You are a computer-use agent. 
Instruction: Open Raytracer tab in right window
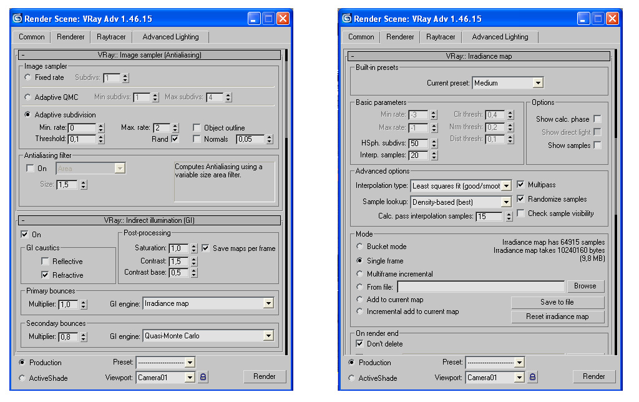coord(441,37)
